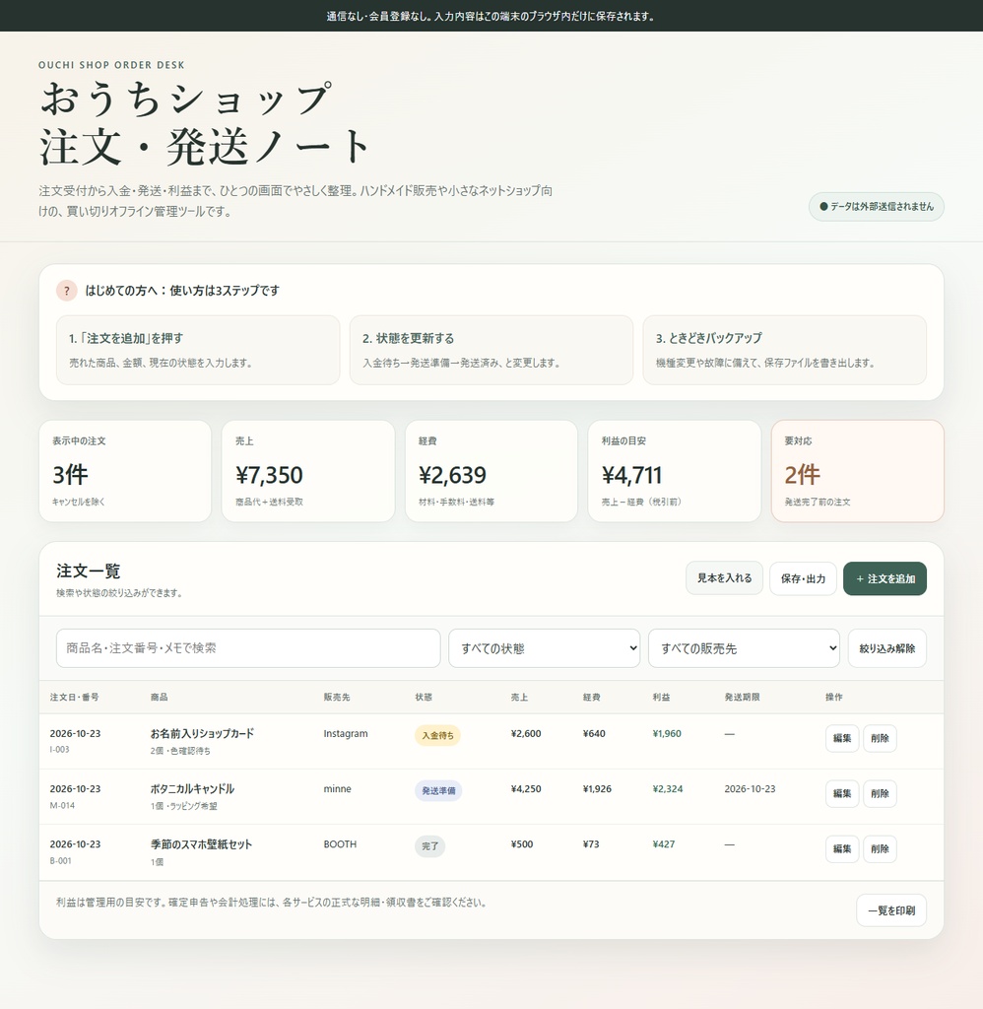The height and width of the screenshot is (1009, 983).
Task: Click the note 2個・色確認待ち
Action: (x=180, y=751)
